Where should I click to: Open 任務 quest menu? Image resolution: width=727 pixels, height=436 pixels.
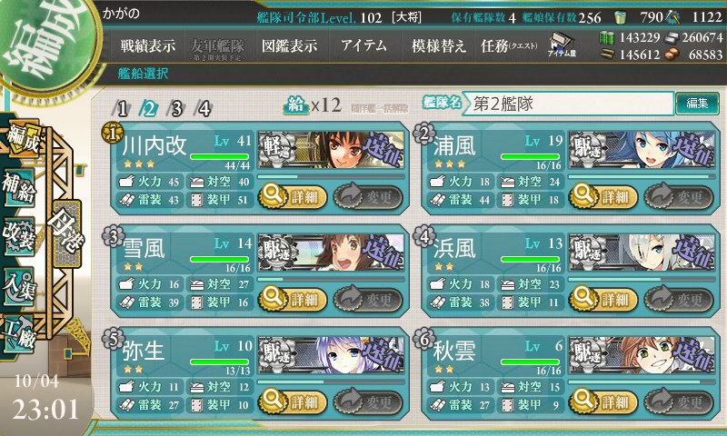point(509,45)
